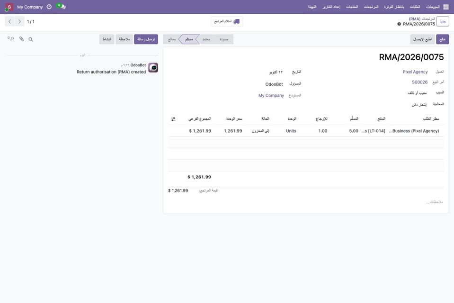The height and width of the screenshot is (303, 454).
Task: Click the النشاط activity button
Action: pyautogui.click(x=107, y=39)
